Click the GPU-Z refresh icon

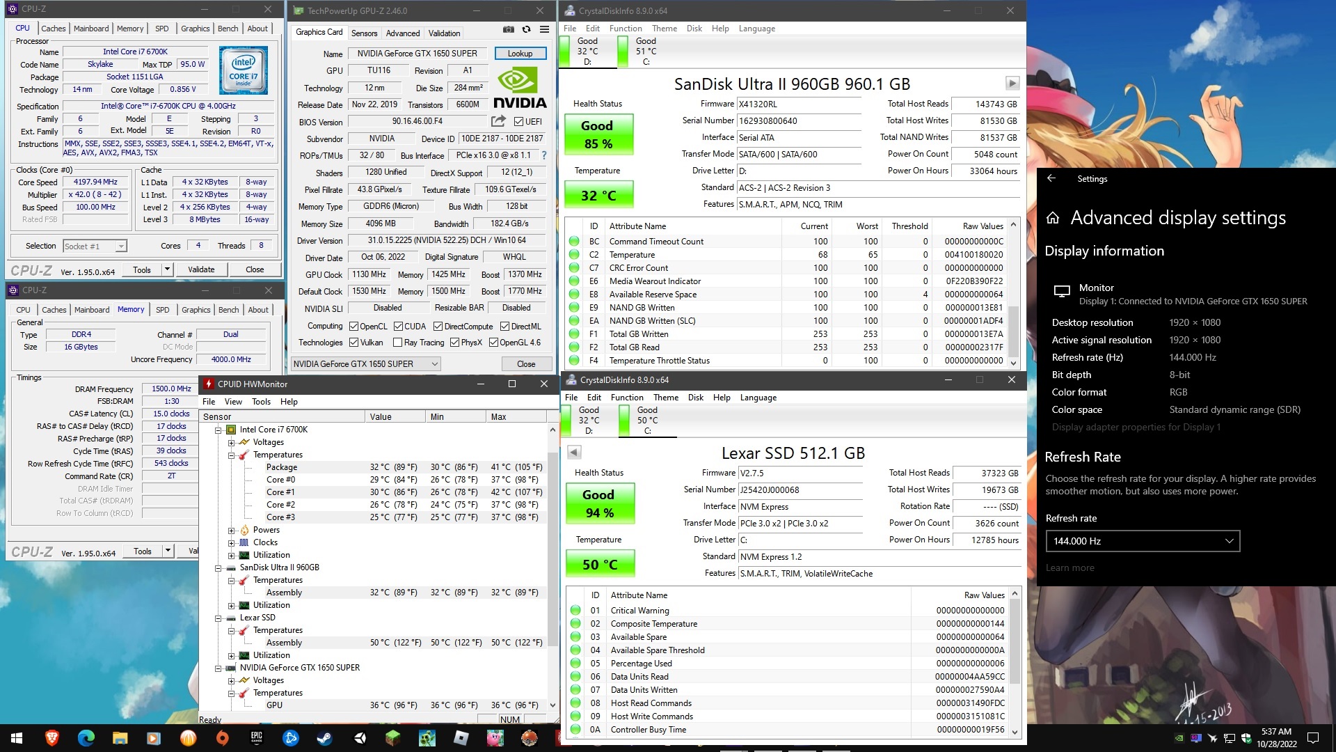tap(527, 30)
